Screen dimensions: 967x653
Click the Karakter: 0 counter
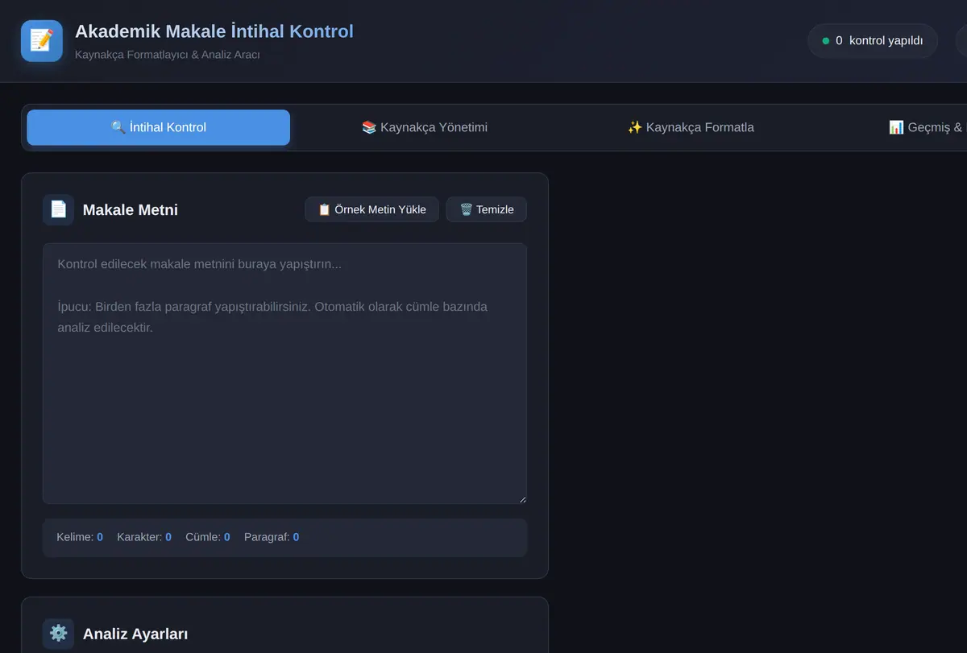tap(144, 537)
